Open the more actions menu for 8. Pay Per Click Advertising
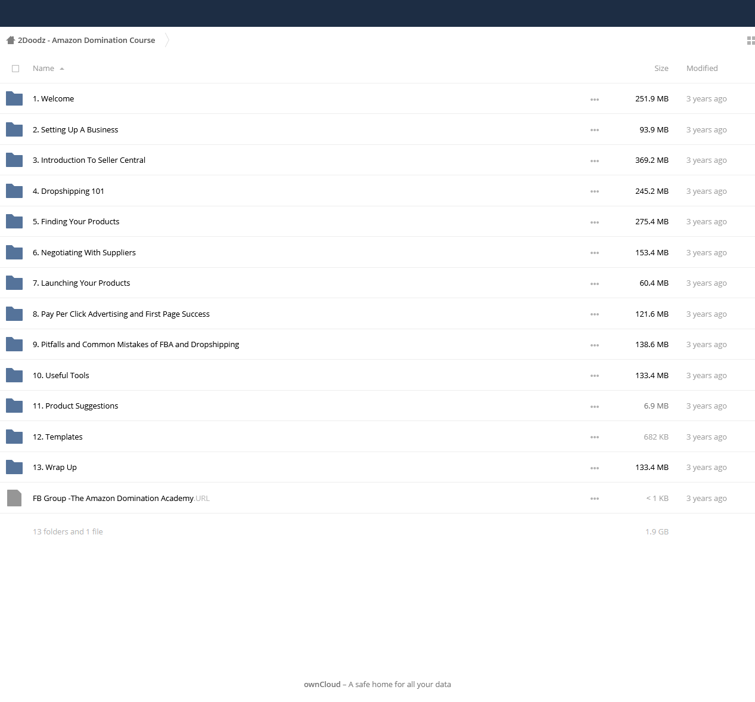Screen dimensions: 755x702 pos(595,314)
